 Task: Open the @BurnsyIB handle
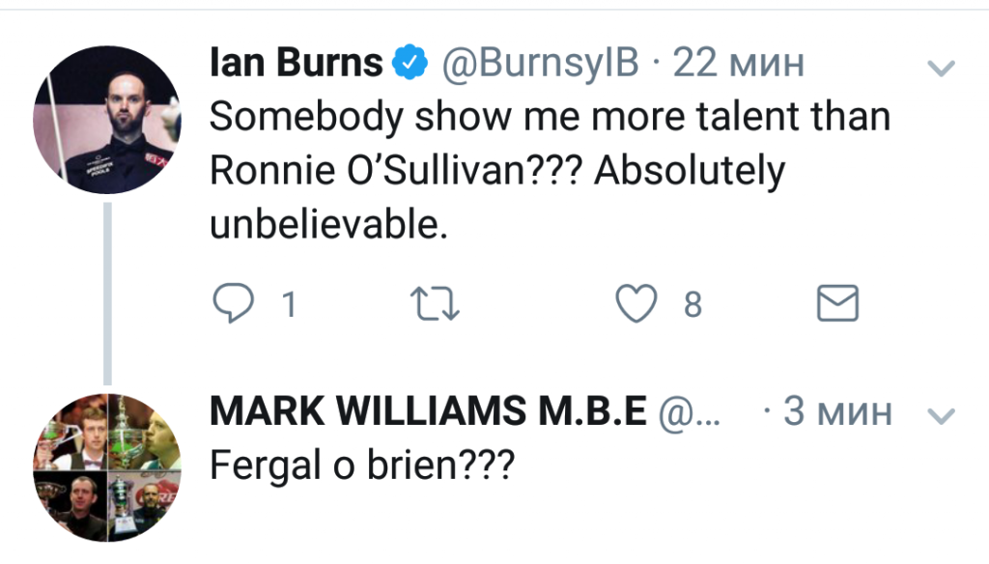[539, 64]
